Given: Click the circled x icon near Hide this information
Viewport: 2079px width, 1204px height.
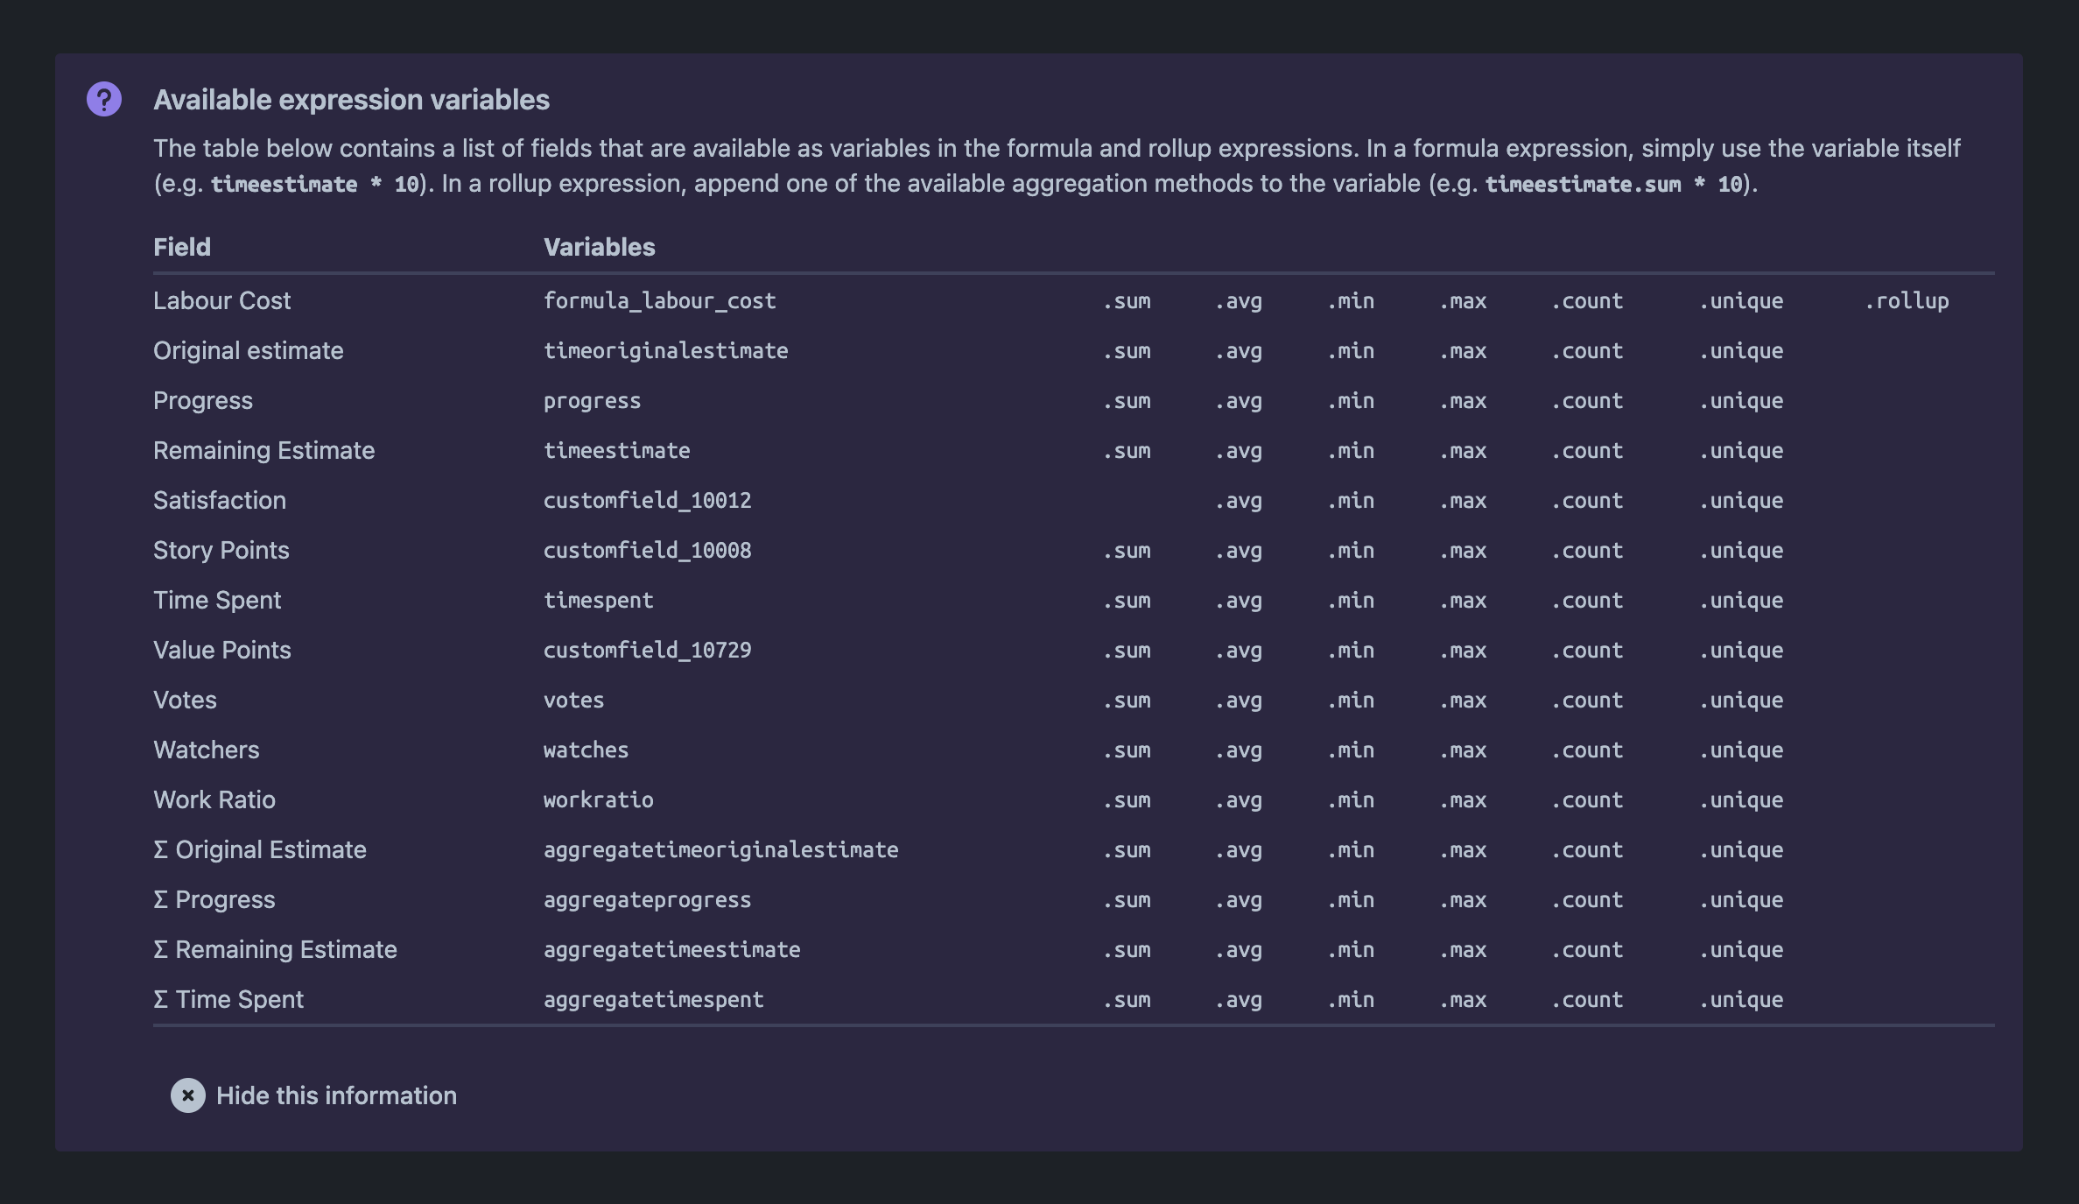Looking at the screenshot, I should point(186,1095).
